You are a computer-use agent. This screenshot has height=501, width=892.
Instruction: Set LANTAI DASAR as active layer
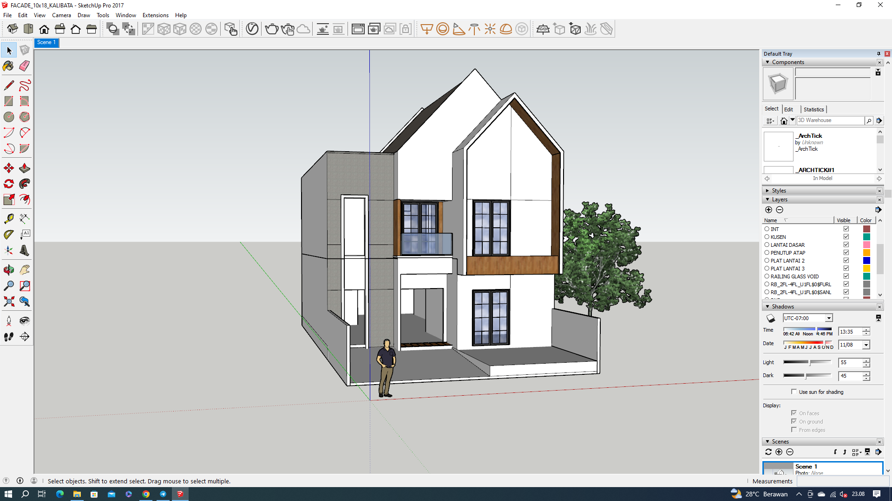coord(767,245)
